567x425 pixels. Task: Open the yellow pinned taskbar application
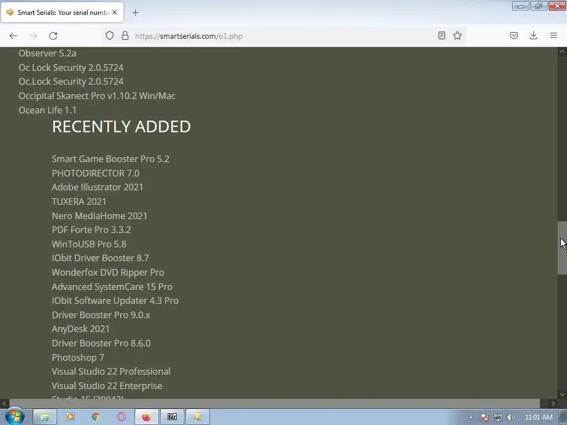pyautogui.click(x=198, y=417)
